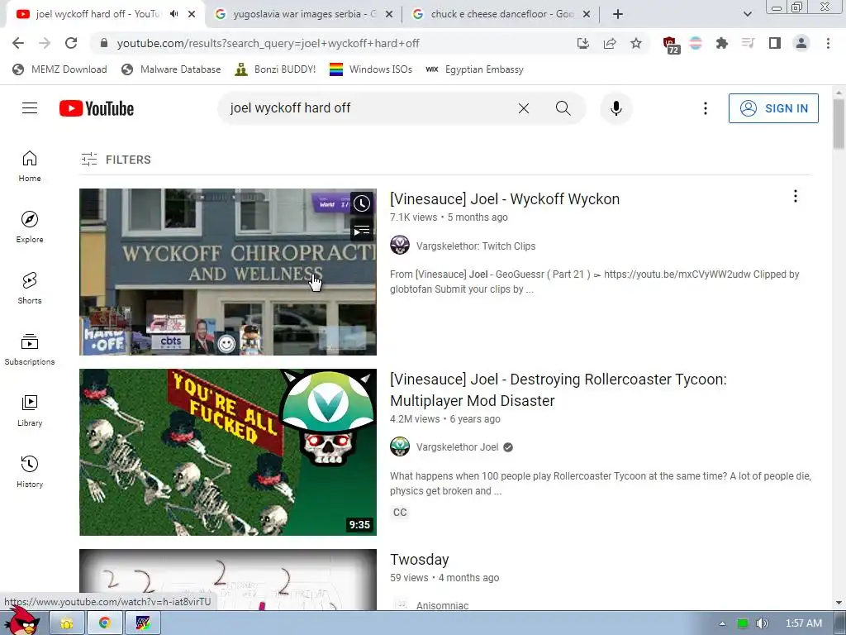Open Chrome from the taskbar
Screen dimensions: 846x635
104,623
